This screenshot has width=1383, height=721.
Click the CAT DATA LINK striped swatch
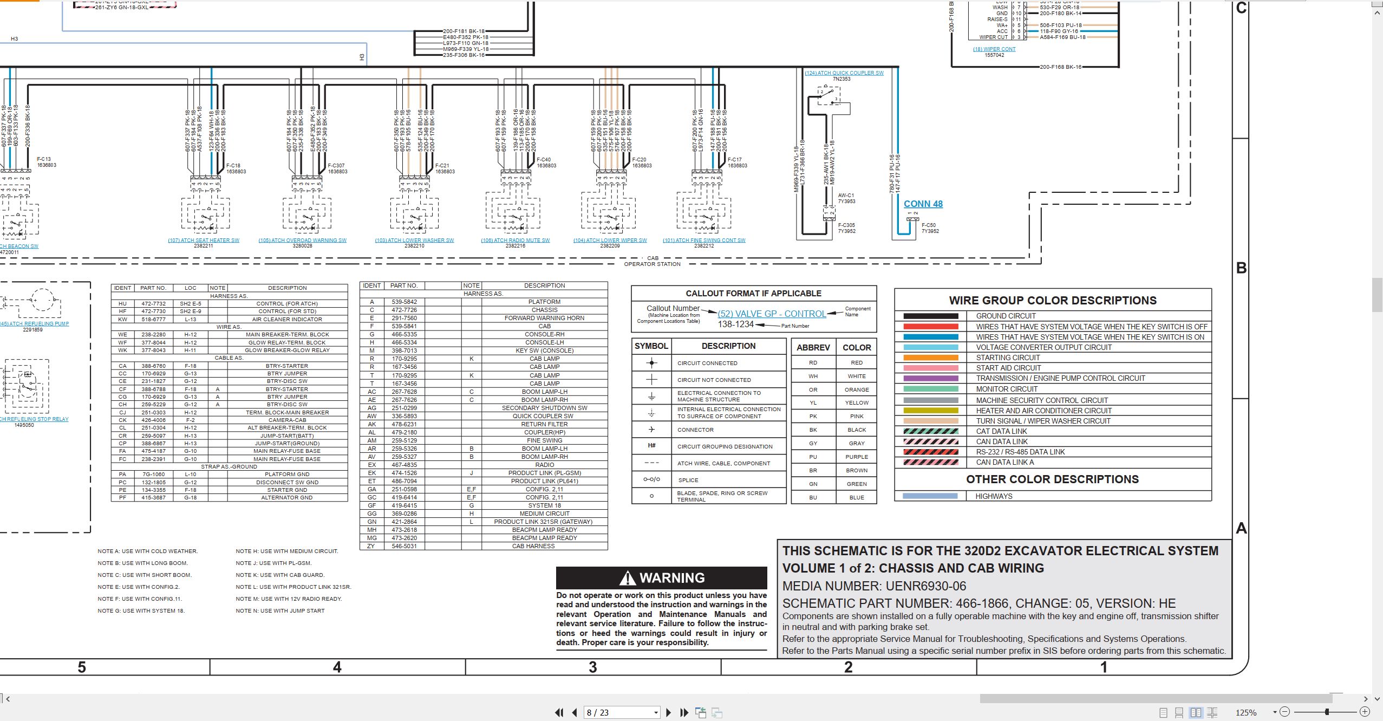tap(930, 431)
